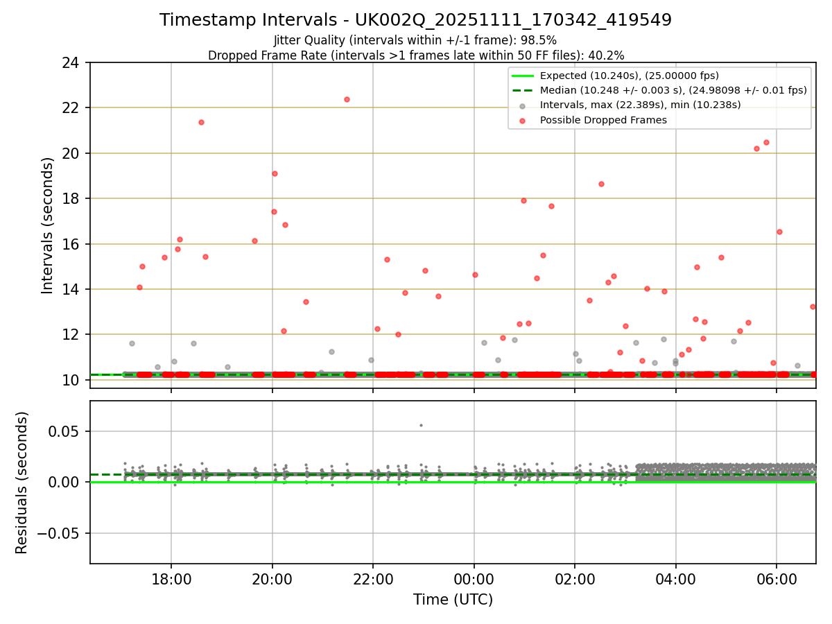Click the 06:00 x-axis tick label
This screenshot has height=624, width=832.
pyautogui.click(x=777, y=578)
